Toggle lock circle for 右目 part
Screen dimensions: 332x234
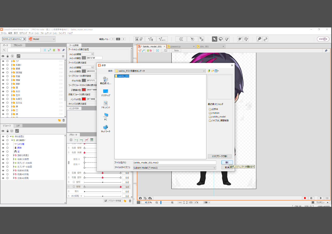tap(7, 92)
